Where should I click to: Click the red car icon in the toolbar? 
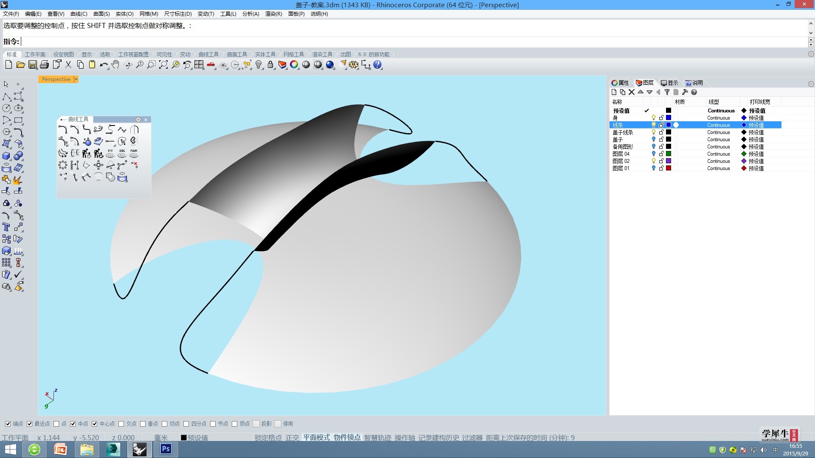click(x=211, y=65)
